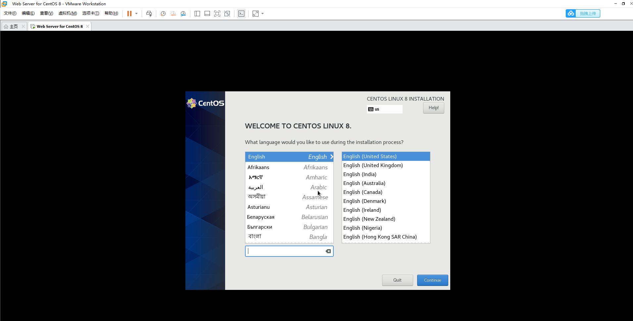Select Arabic in the language list
This screenshot has height=321, width=633.
tap(289, 187)
